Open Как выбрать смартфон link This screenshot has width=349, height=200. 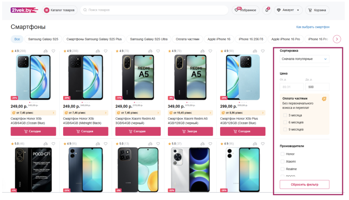click(313, 27)
